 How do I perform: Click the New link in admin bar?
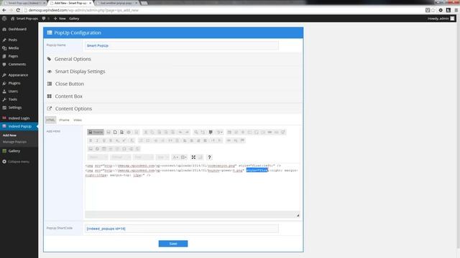(x=60, y=19)
